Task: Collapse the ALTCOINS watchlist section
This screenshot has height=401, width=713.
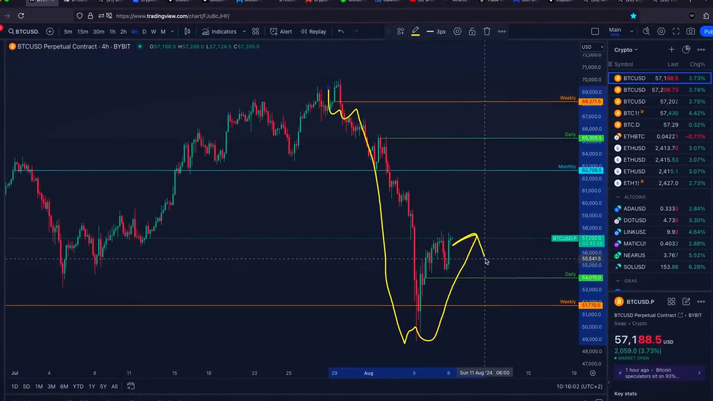Action: pos(618,197)
